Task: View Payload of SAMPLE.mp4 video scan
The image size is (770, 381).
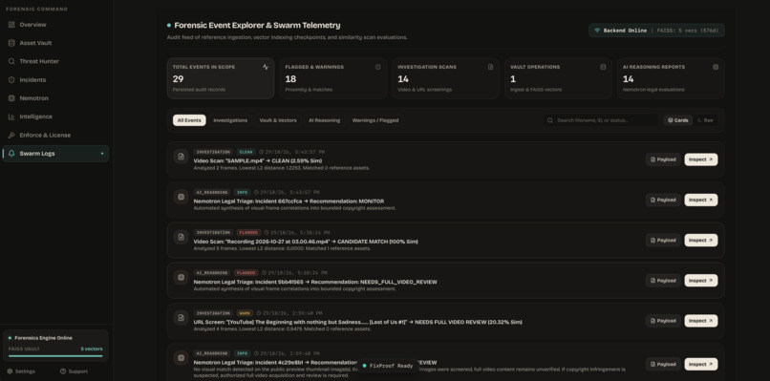Action: tap(663, 159)
